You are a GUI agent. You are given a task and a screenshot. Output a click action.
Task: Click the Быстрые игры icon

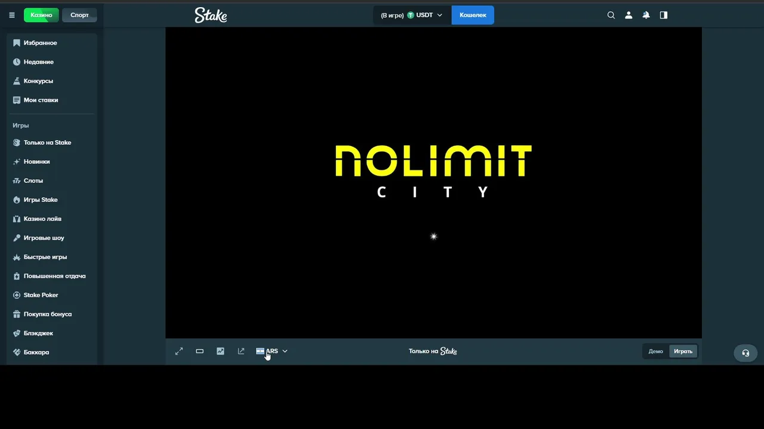[17, 257]
